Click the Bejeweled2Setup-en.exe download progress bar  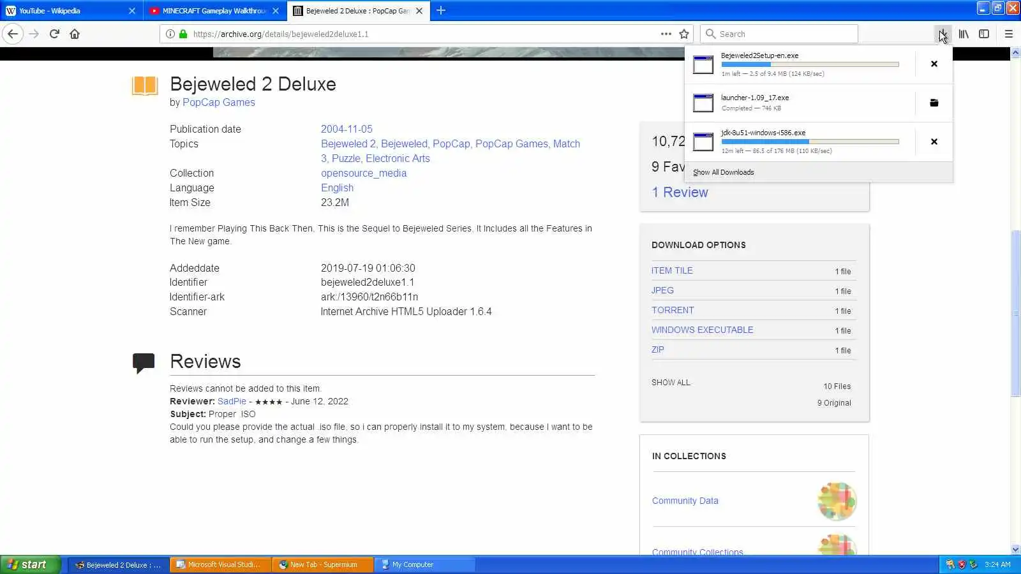coord(810,64)
